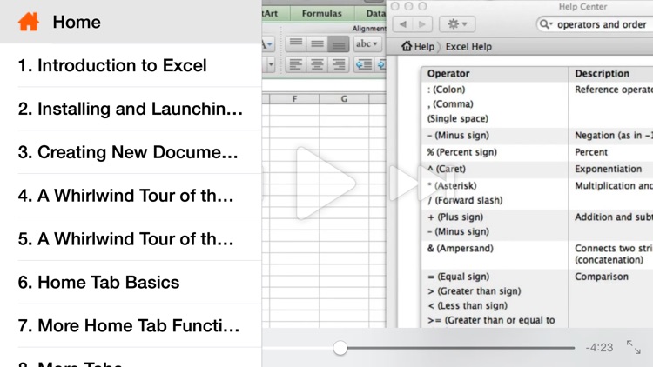Screen dimensions: 653x367
Task: Click the decrease indent icon
Action: point(364,64)
